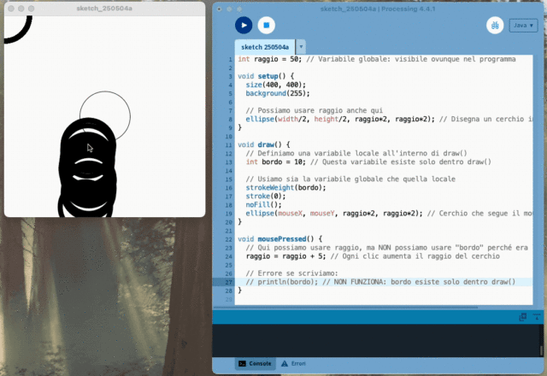The image size is (547, 376).
Task: Click the console's vertical scrollbar
Action: [541, 350]
